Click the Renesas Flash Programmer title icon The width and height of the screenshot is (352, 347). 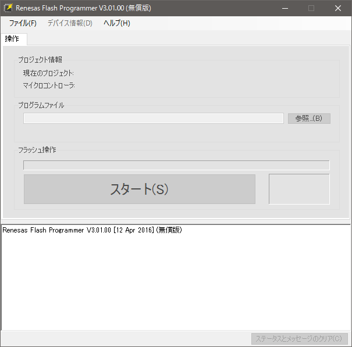click(x=8, y=8)
